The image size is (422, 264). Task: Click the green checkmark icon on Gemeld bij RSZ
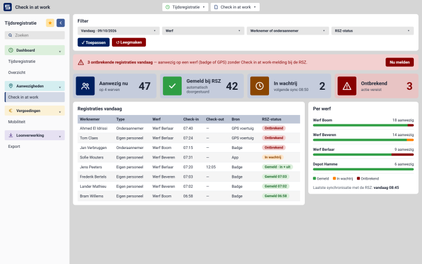(172, 86)
